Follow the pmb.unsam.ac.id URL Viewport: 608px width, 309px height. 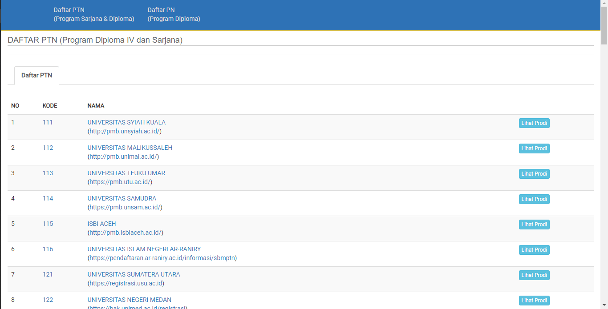tap(125, 207)
